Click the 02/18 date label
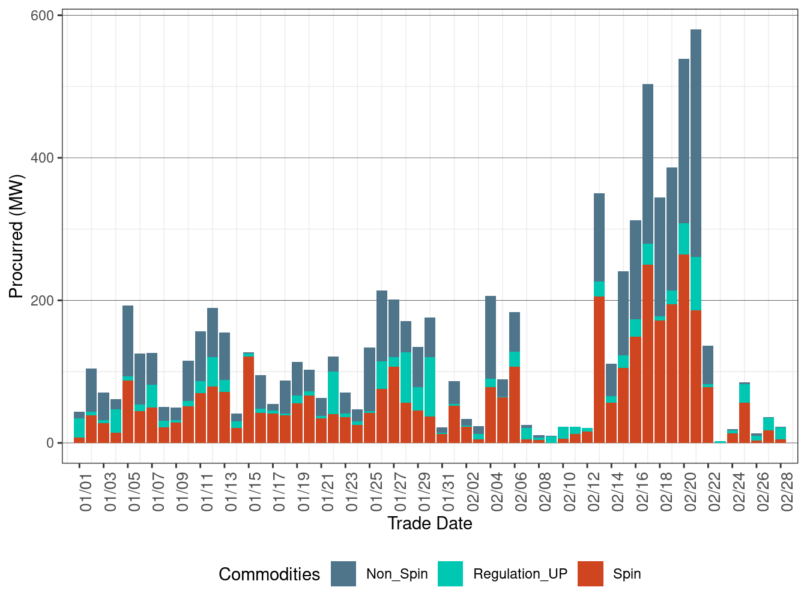The height and width of the screenshot is (605, 807). tap(666, 492)
